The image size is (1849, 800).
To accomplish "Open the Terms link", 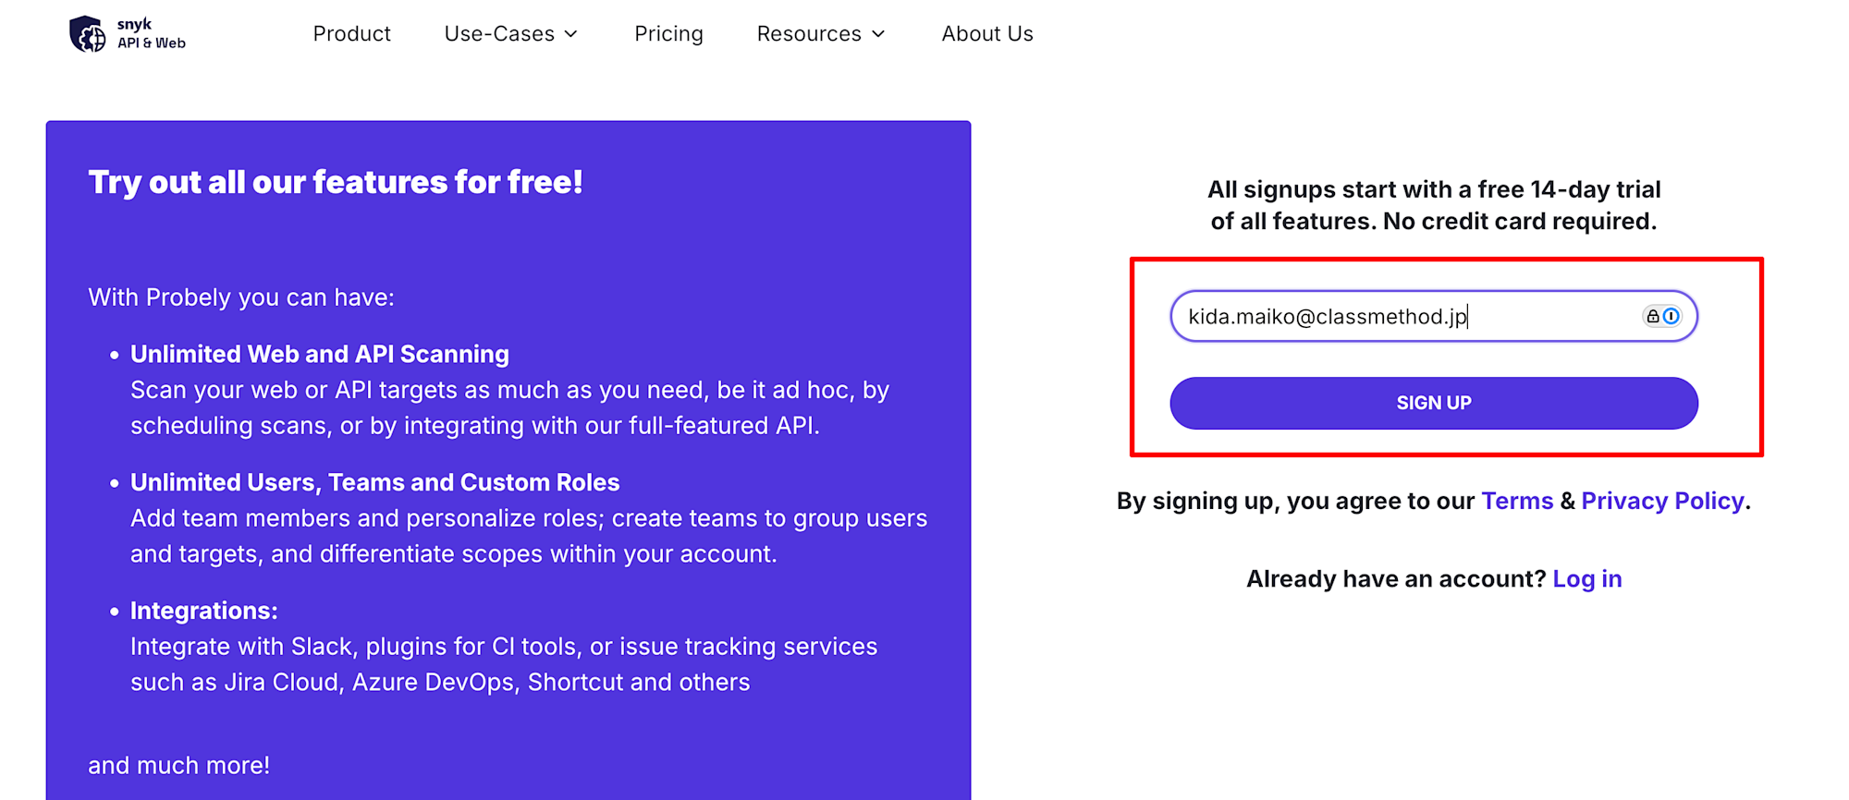I will (x=1517, y=501).
